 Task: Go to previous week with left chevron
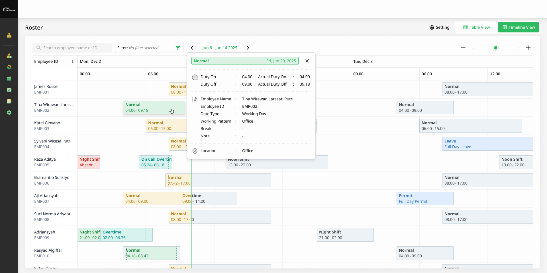(192, 48)
